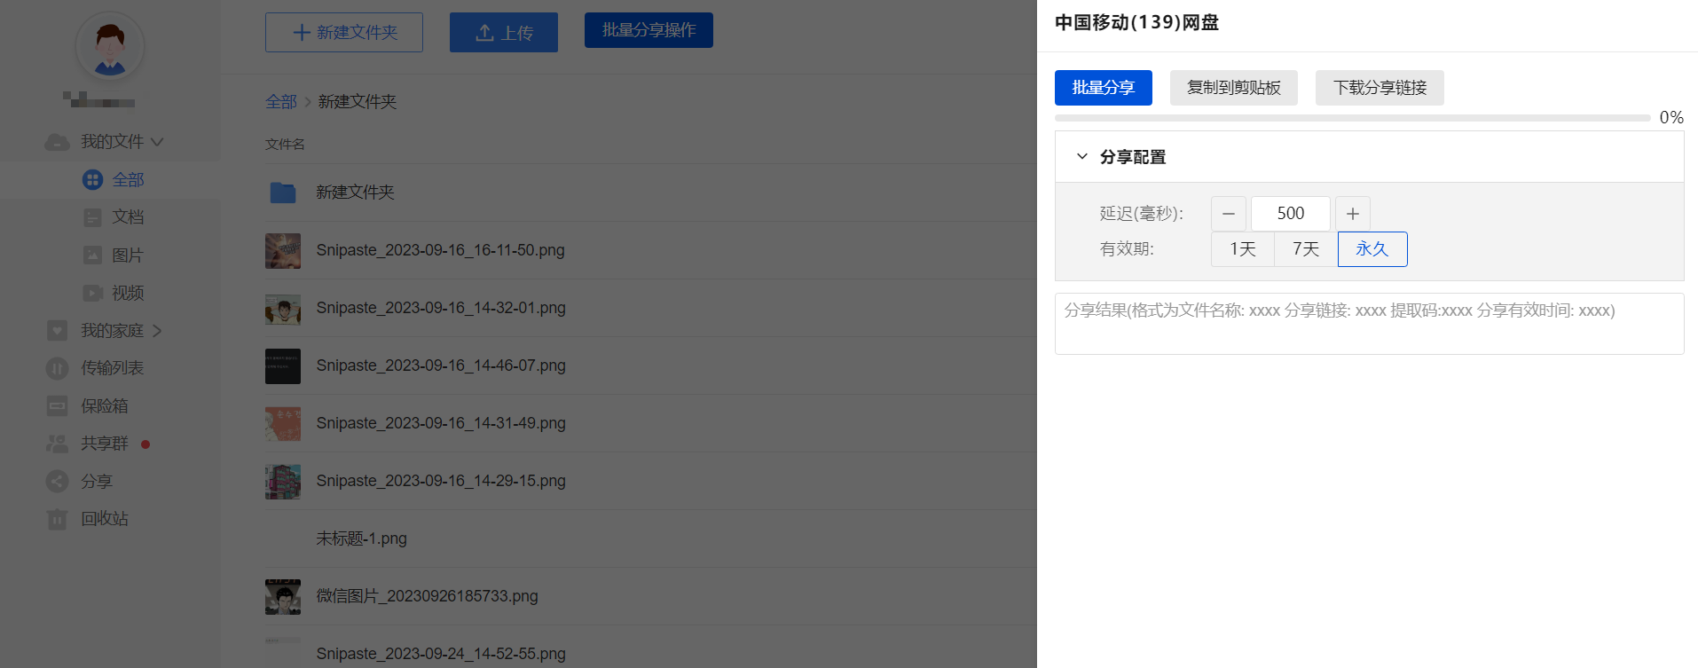The height and width of the screenshot is (668, 1698).
Task: Open the 图片 pictures category
Action: click(127, 255)
